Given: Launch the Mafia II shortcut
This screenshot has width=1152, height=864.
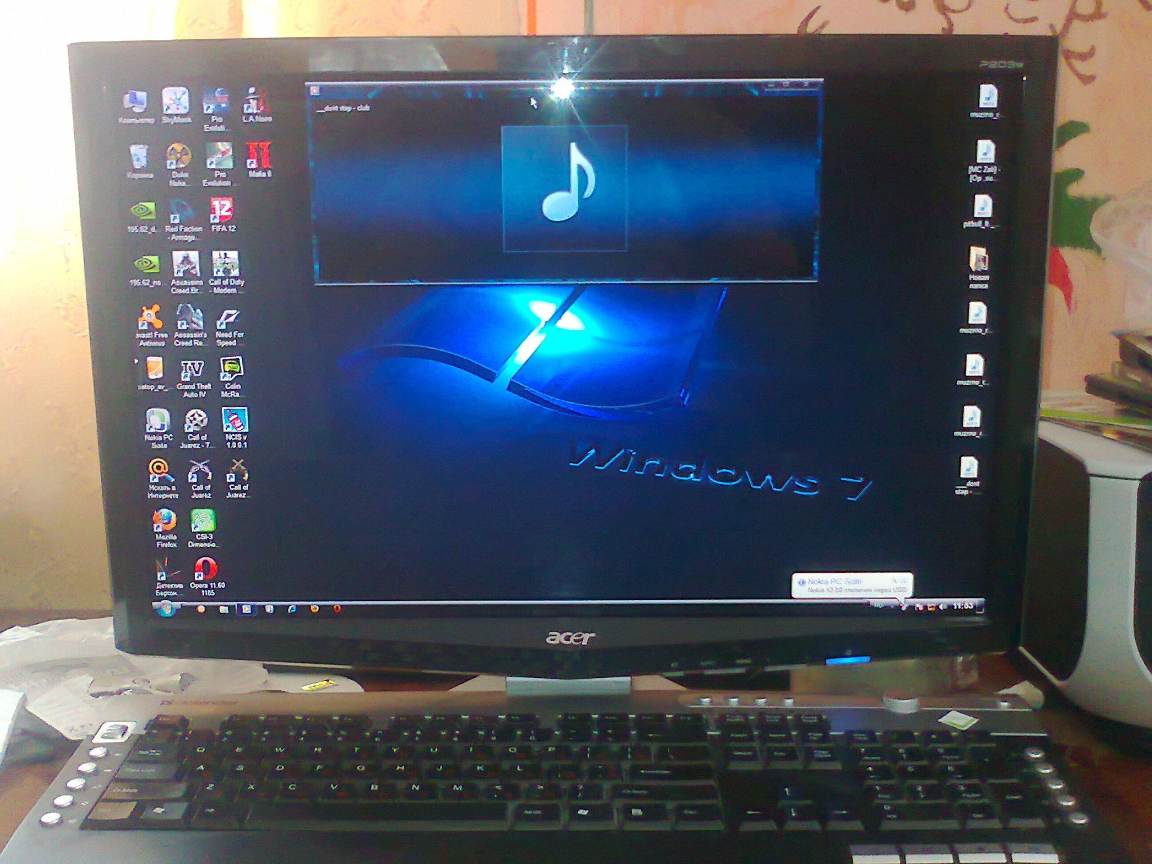Looking at the screenshot, I should click(259, 159).
